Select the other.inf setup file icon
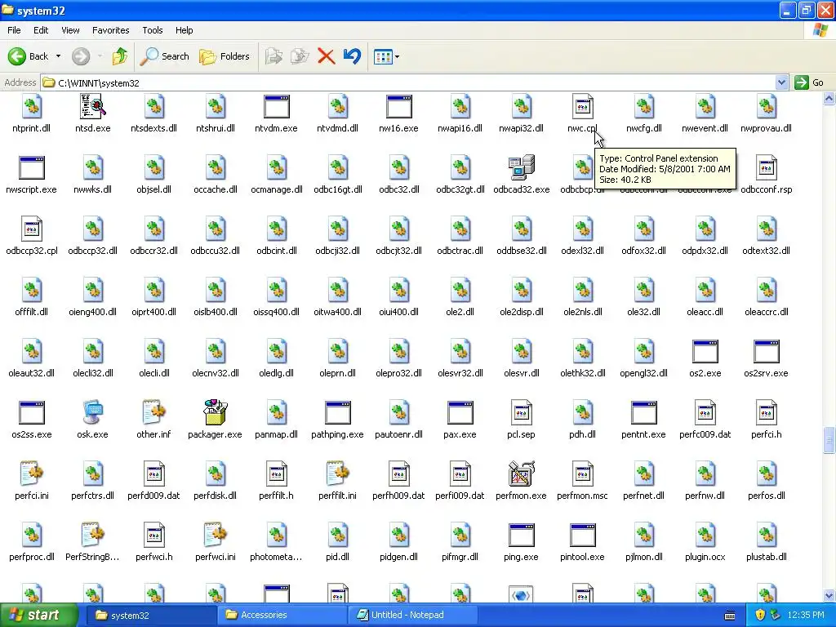This screenshot has width=836, height=627. [154, 412]
